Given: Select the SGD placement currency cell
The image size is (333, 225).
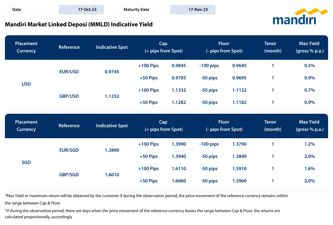Looking at the screenshot, I should 26,162.
